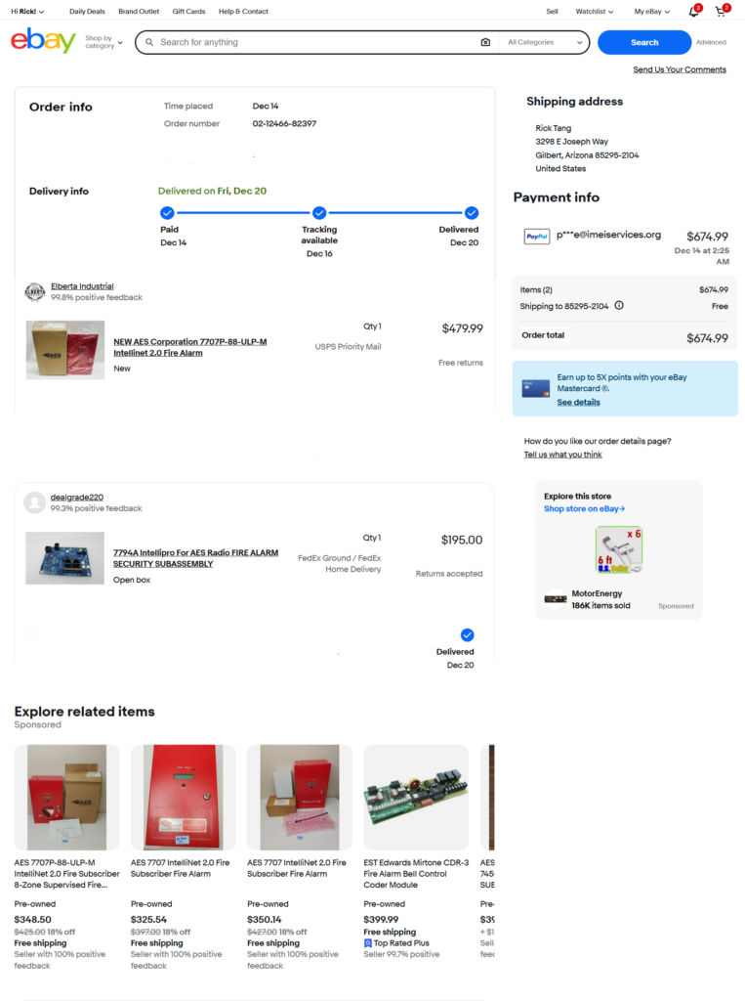
Task: Open Daily Deals in top menu
Action: click(87, 12)
